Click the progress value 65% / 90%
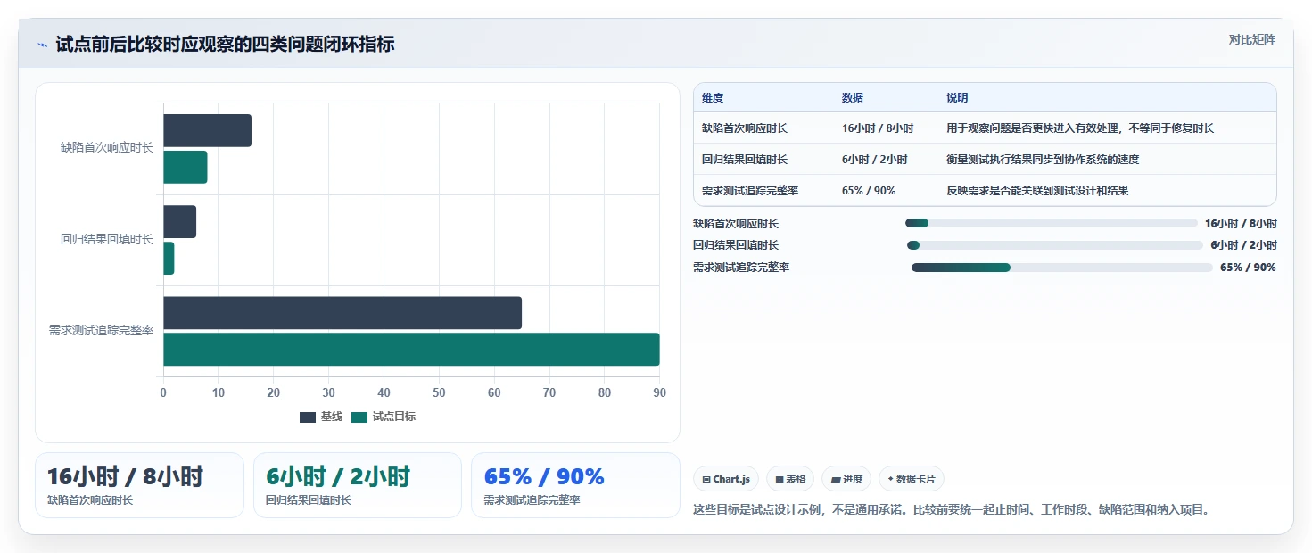Screen dimensions: 1312x553 [x=1248, y=268]
